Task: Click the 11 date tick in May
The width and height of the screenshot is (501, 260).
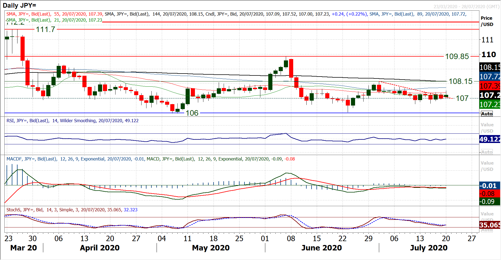Action: pos(188,238)
